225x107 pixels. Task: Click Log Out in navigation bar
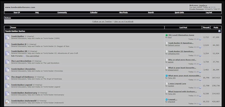209,13
